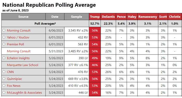This screenshot has width=182, height=98.
Task: Select the Morning Consult 6/06/2023 radio button
Action: point(4,30)
